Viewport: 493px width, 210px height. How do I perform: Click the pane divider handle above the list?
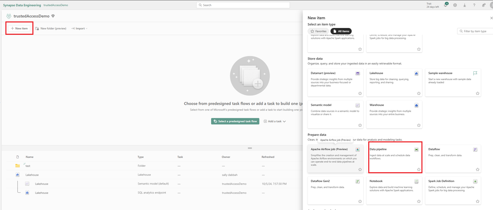tap(250, 148)
